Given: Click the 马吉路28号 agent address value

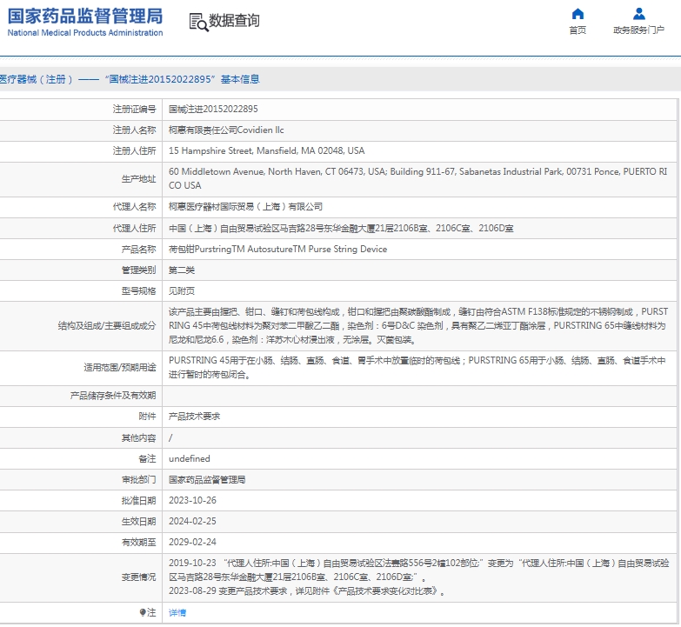Looking at the screenshot, I should [x=341, y=228].
